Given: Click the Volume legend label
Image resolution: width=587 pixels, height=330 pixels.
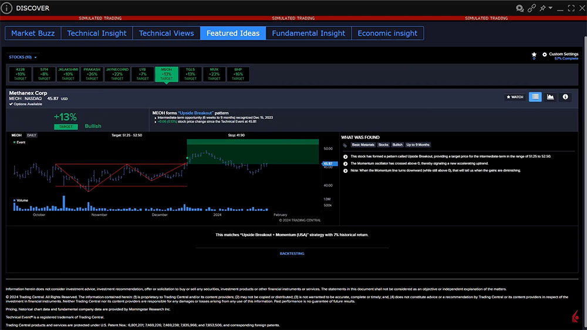Looking at the screenshot, I should pyautogui.click(x=21, y=200).
